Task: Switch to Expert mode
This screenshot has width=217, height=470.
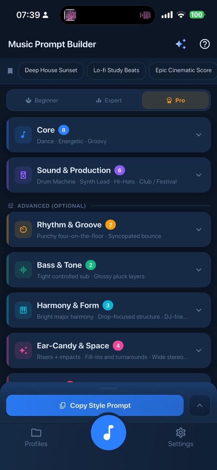Action: tap(108, 100)
